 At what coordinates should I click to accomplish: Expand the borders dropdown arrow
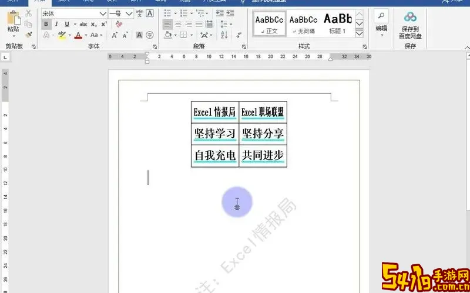point(190,35)
